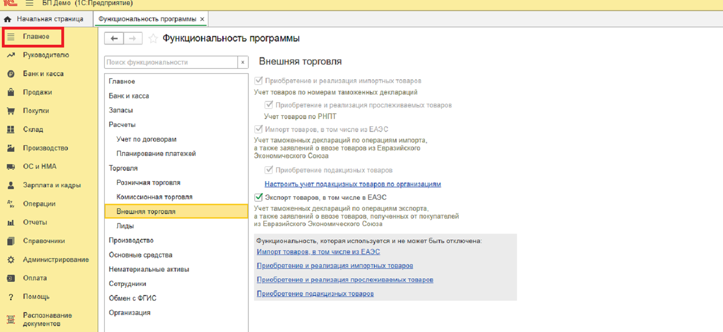Open the Руководителю section icon in sidebar

11,55
